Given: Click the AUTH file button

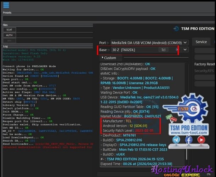Looking at the screenshot, I should 9,35.
